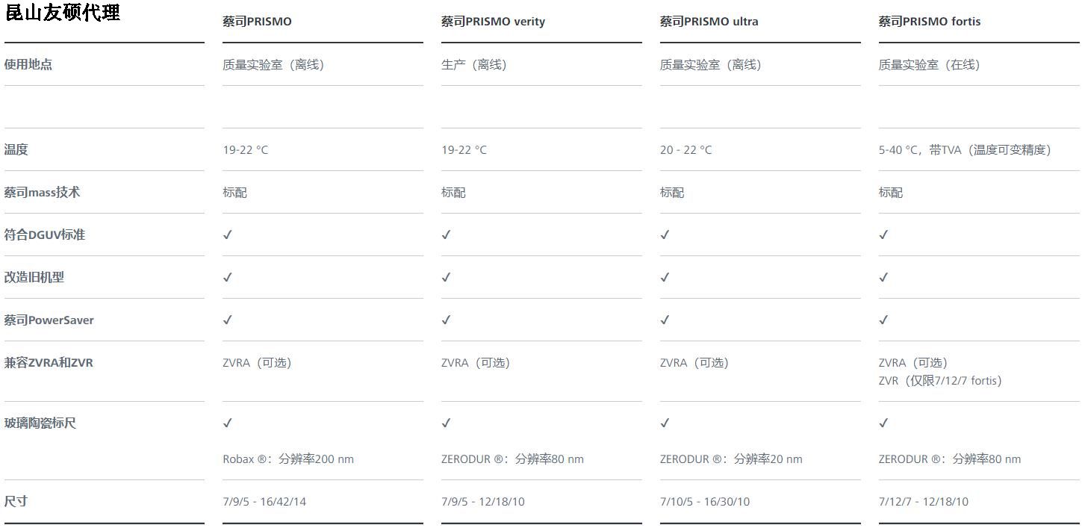The image size is (1082, 528).
Task: Click the 5-40 °C temperature text for fortis
Action: [899, 150]
